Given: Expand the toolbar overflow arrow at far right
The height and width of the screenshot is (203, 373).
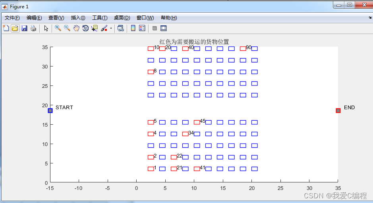Looking at the screenshot, I should coord(370,18).
